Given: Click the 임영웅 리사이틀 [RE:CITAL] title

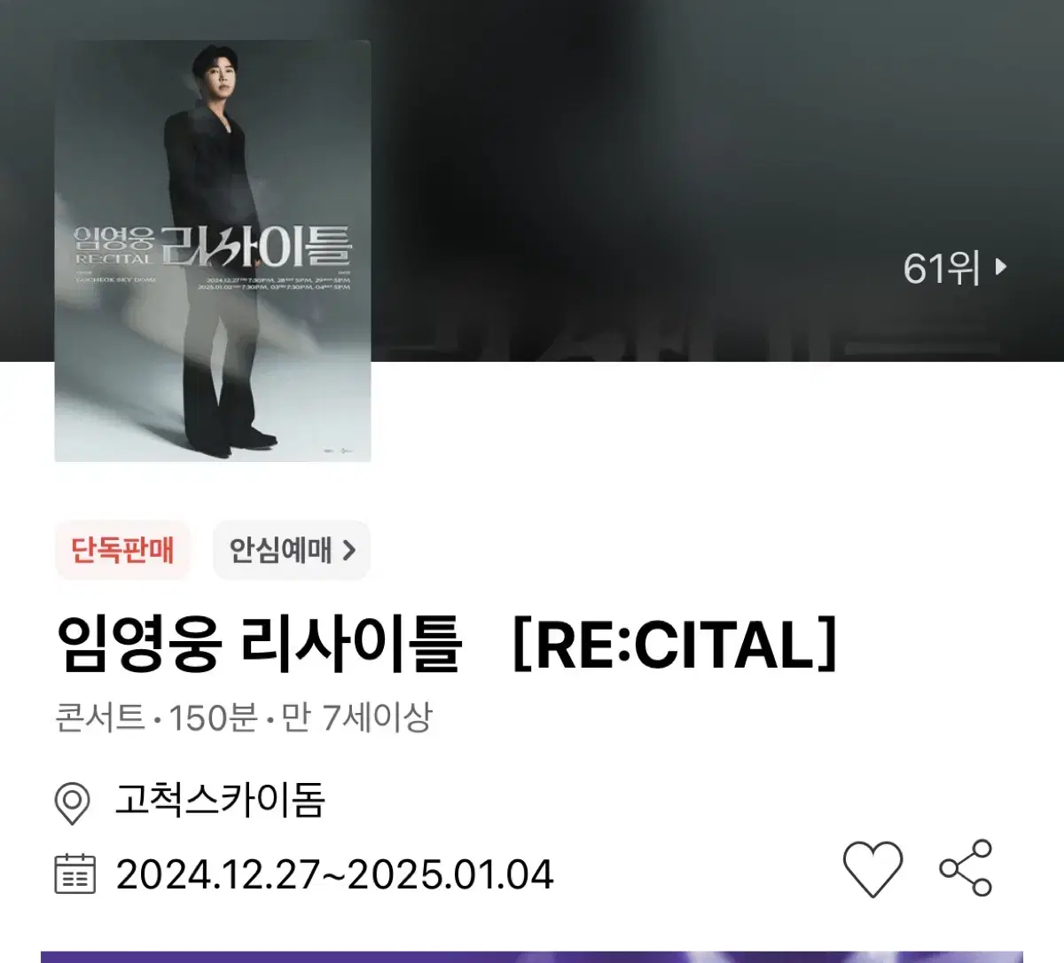Looking at the screenshot, I should [x=446, y=645].
